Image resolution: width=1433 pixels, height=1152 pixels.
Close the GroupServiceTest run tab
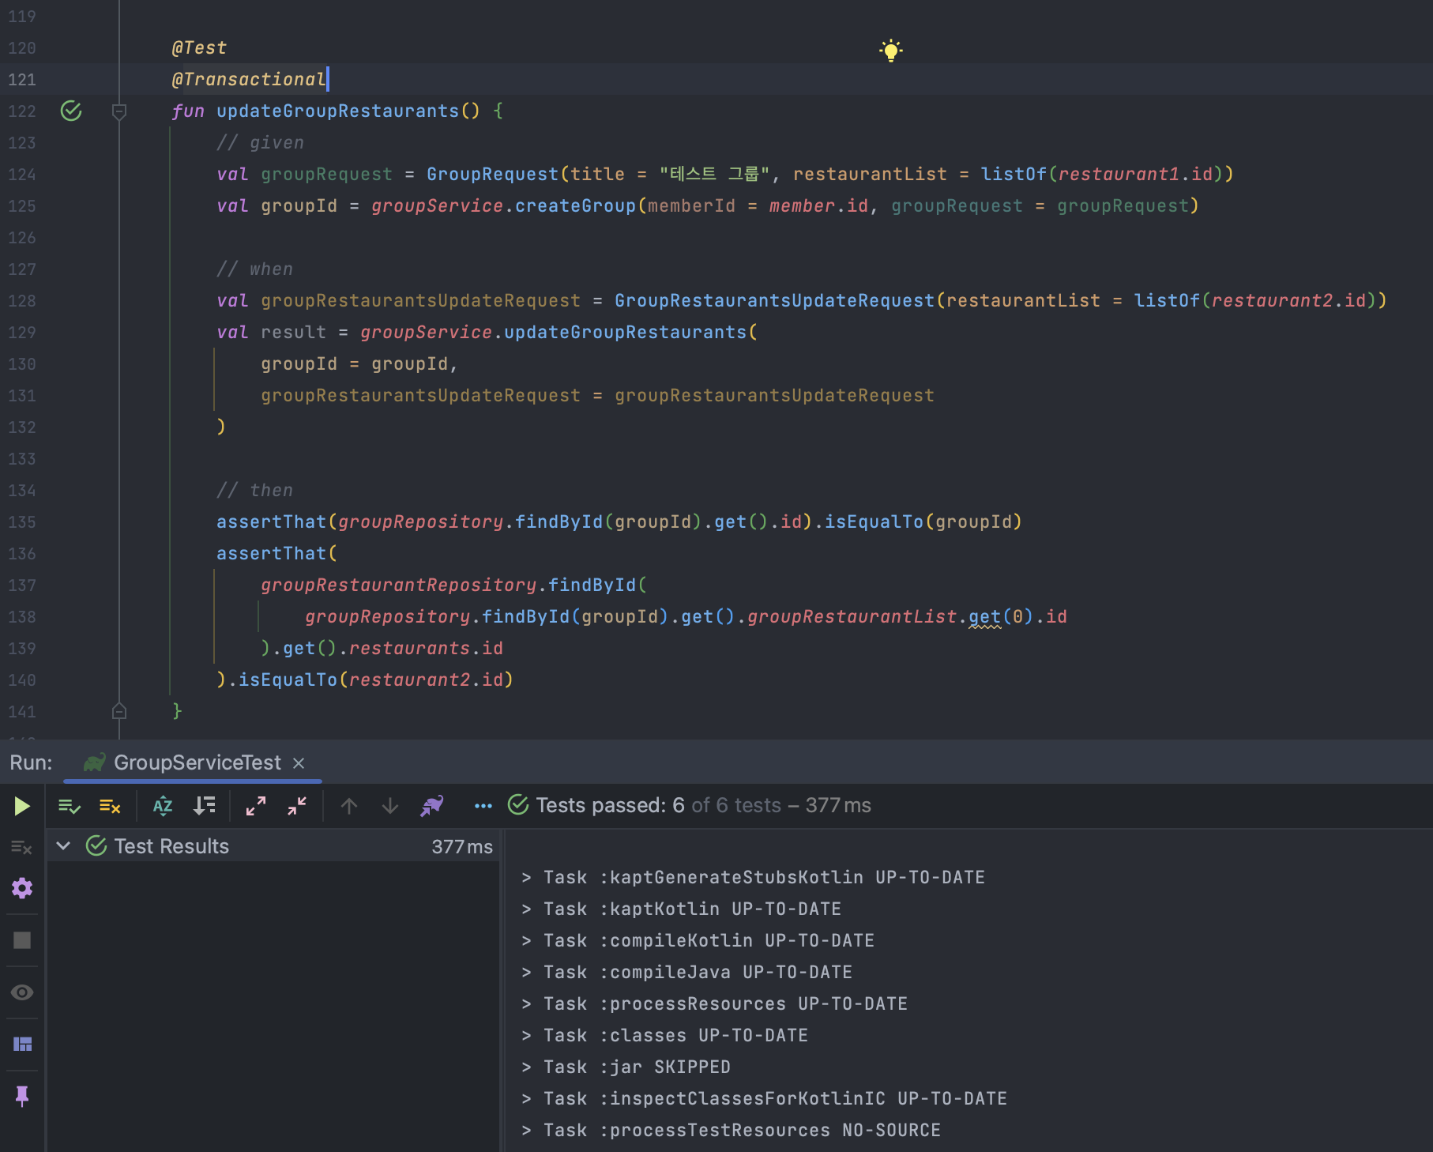tap(299, 763)
